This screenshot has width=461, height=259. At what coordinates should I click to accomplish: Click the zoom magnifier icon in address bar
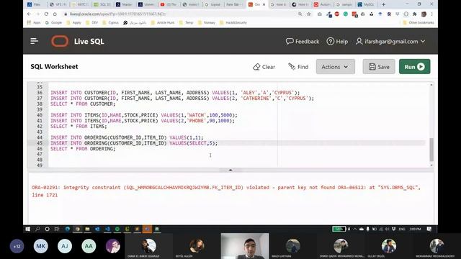[300, 14]
